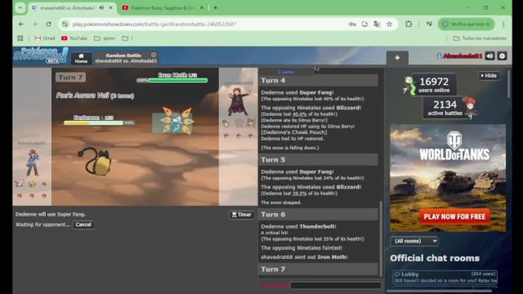Click the World of Tanks ad image
Screen dimensions: 523x294
point(448,178)
